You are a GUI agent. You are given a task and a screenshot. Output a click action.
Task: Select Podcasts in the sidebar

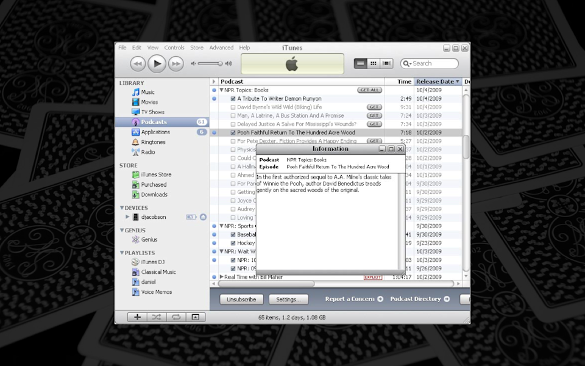tap(162, 122)
